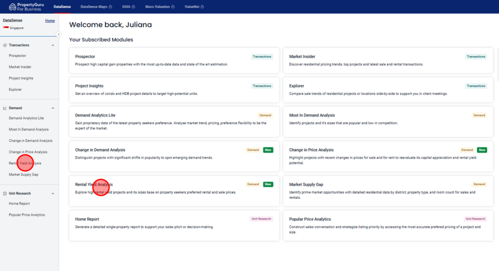Click the Transactions tag on Prospector card
The width and height of the screenshot is (499, 271).
262,57
